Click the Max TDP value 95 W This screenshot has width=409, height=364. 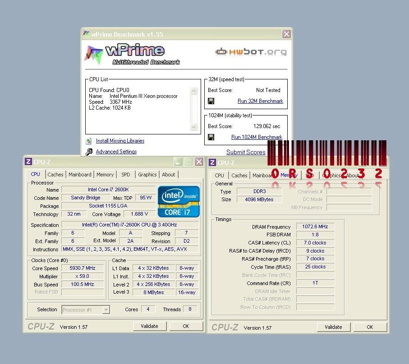coord(146,198)
